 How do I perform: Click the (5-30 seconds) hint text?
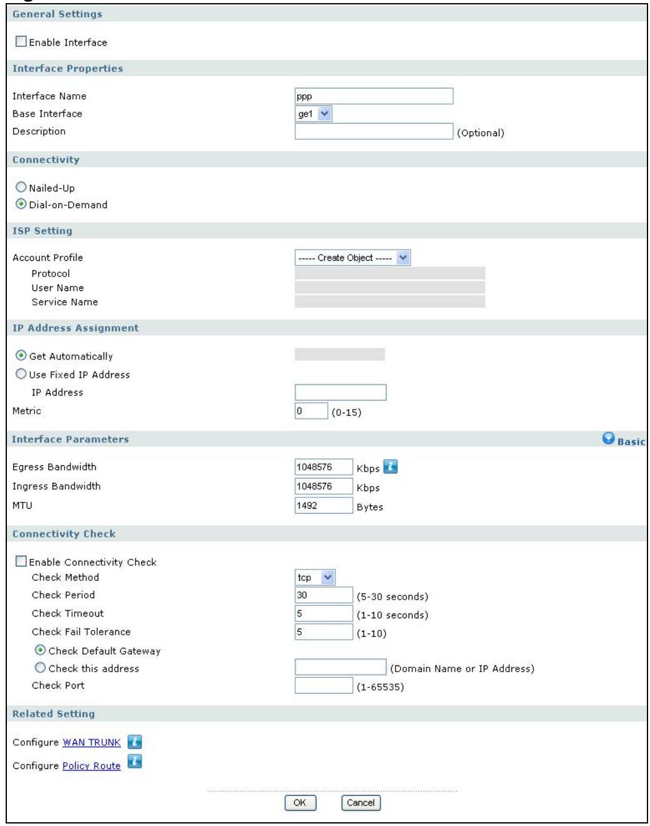[x=392, y=596]
